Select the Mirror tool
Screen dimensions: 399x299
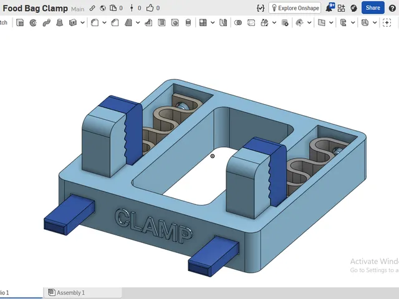coord(223,23)
